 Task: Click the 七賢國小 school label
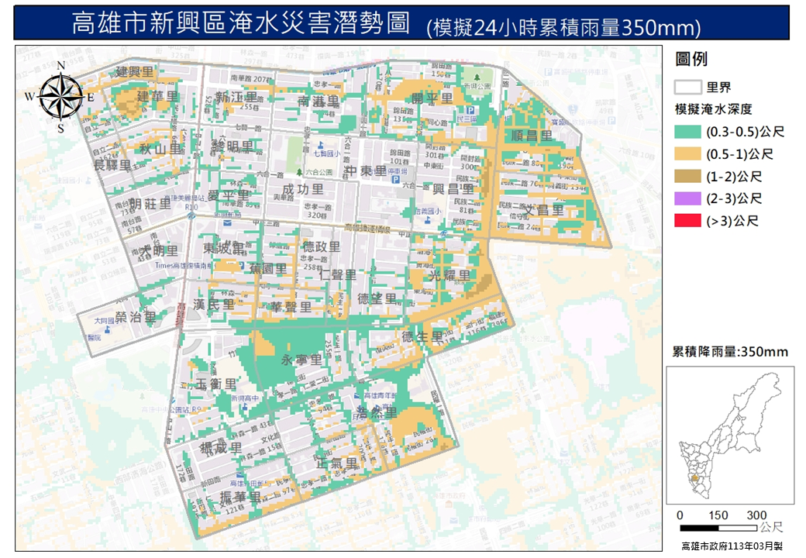point(326,153)
